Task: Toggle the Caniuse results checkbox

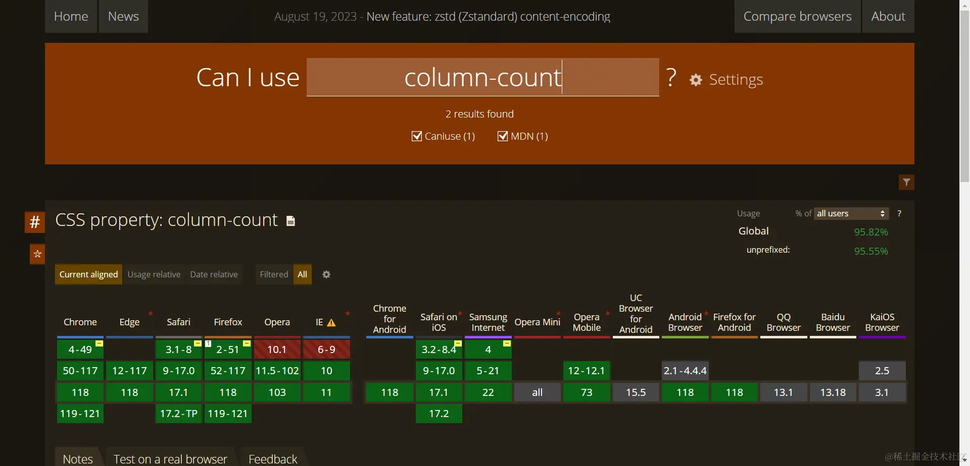Action: coord(417,136)
